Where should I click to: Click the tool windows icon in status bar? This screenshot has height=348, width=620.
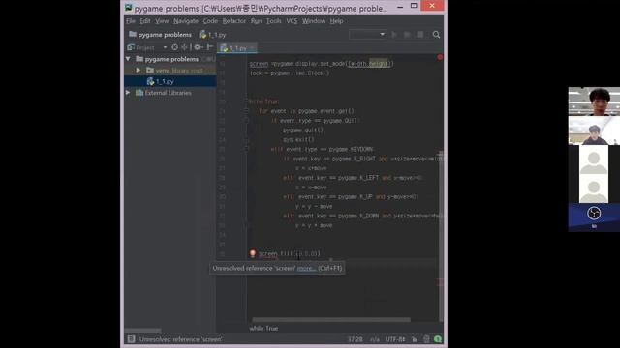(132, 339)
